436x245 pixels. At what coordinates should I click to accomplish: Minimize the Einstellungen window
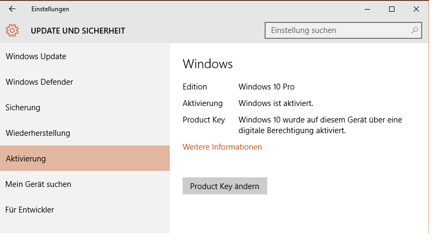pyautogui.click(x=367, y=9)
